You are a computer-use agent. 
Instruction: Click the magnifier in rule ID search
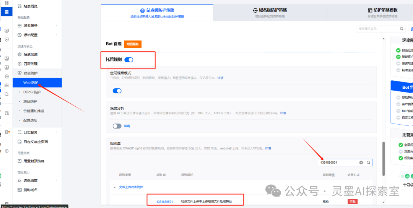369,163
